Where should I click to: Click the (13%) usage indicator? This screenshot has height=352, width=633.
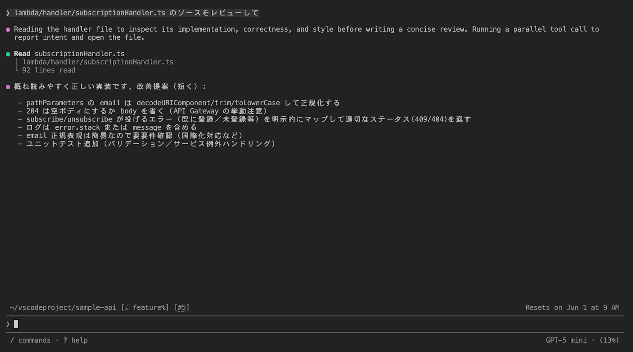609,340
